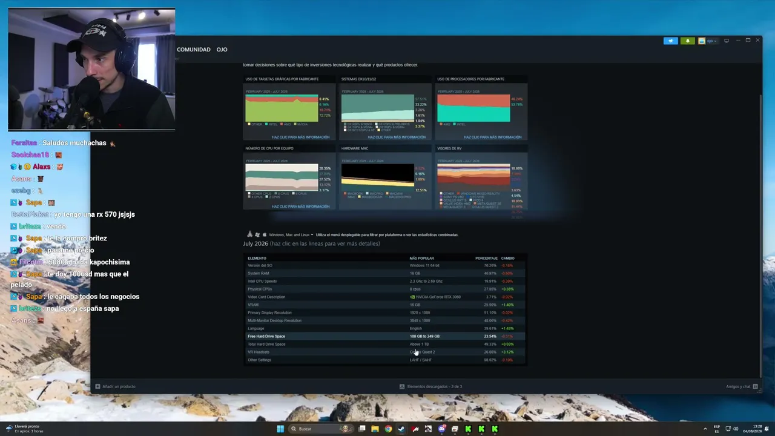Click the Windows platform icon above table

tap(257, 234)
